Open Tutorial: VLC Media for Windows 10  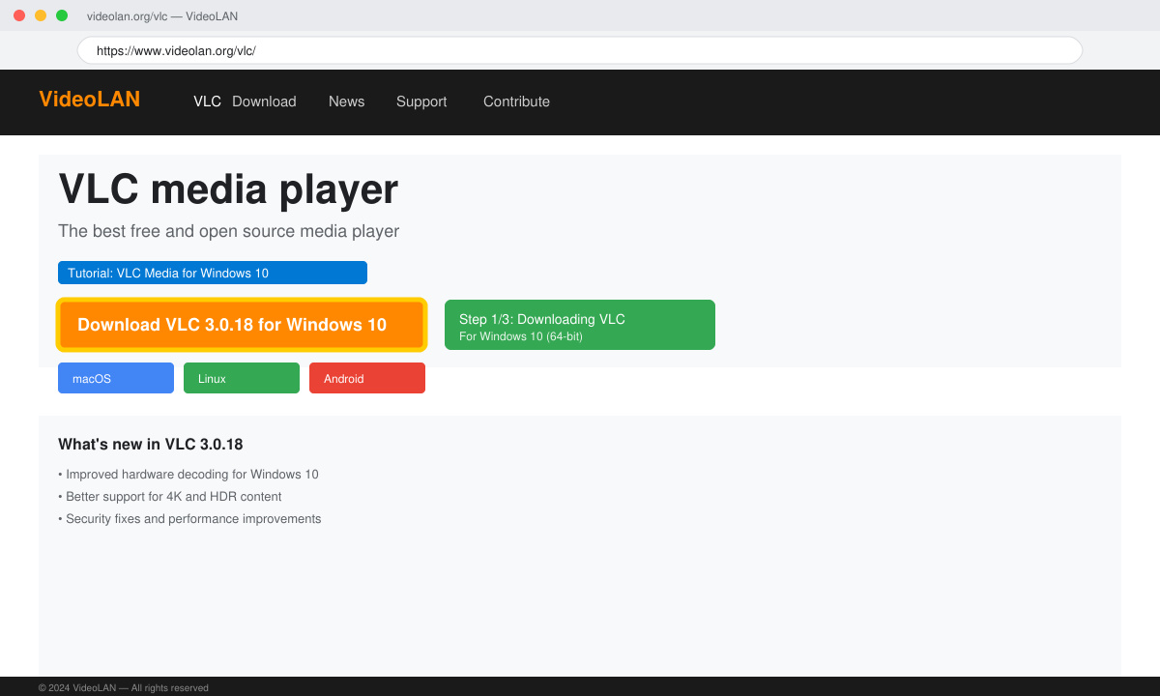point(213,273)
